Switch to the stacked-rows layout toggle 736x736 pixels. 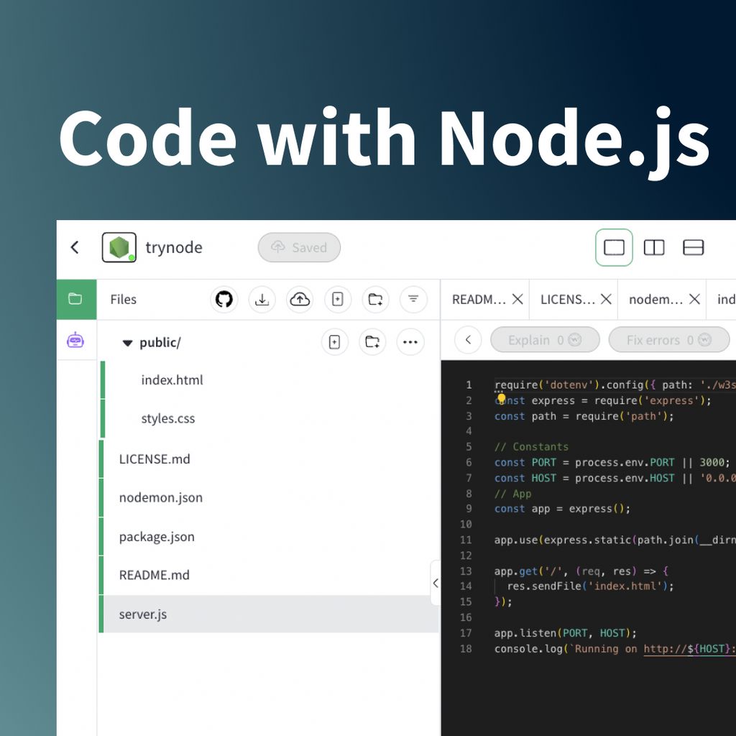[693, 247]
